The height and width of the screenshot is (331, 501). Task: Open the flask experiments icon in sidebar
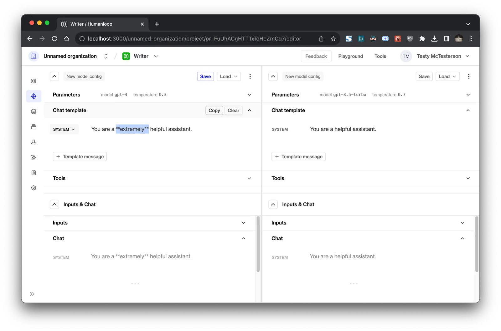(34, 142)
